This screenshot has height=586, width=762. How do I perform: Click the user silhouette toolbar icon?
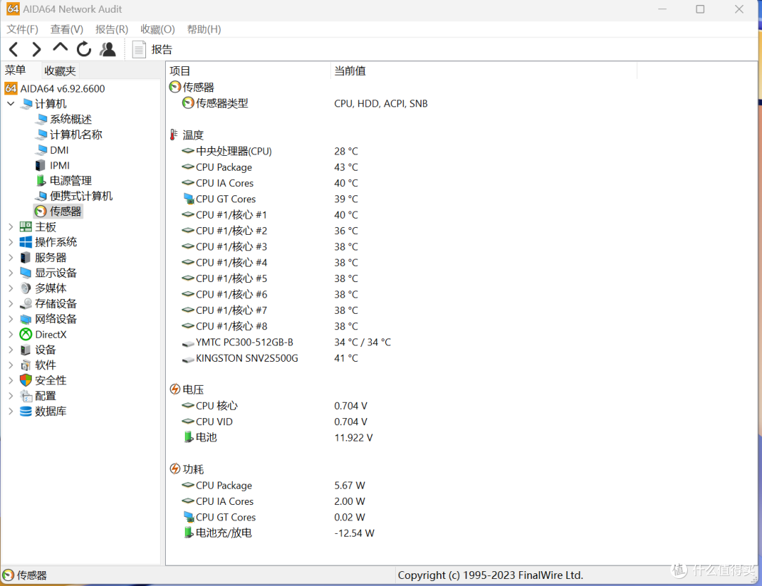[x=107, y=49]
